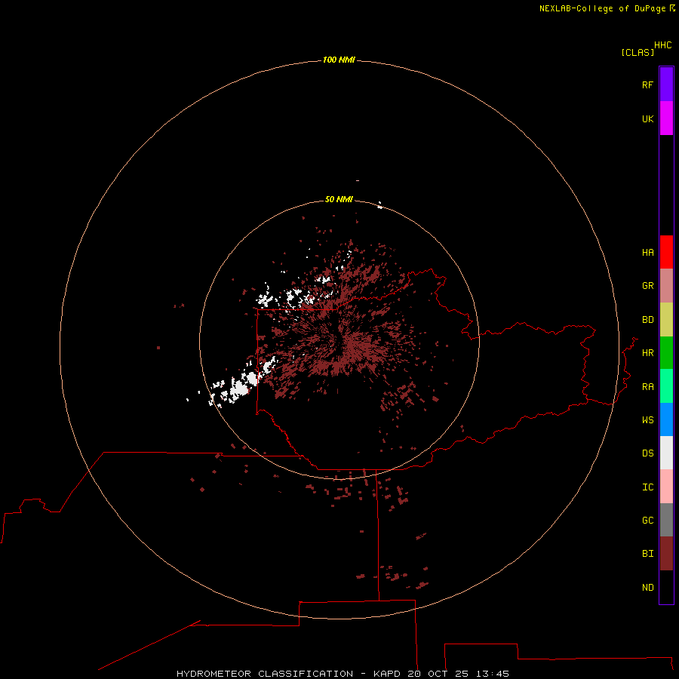The width and height of the screenshot is (679, 679).
Task: Select the WS blue legend swatch
Action: tap(666, 419)
